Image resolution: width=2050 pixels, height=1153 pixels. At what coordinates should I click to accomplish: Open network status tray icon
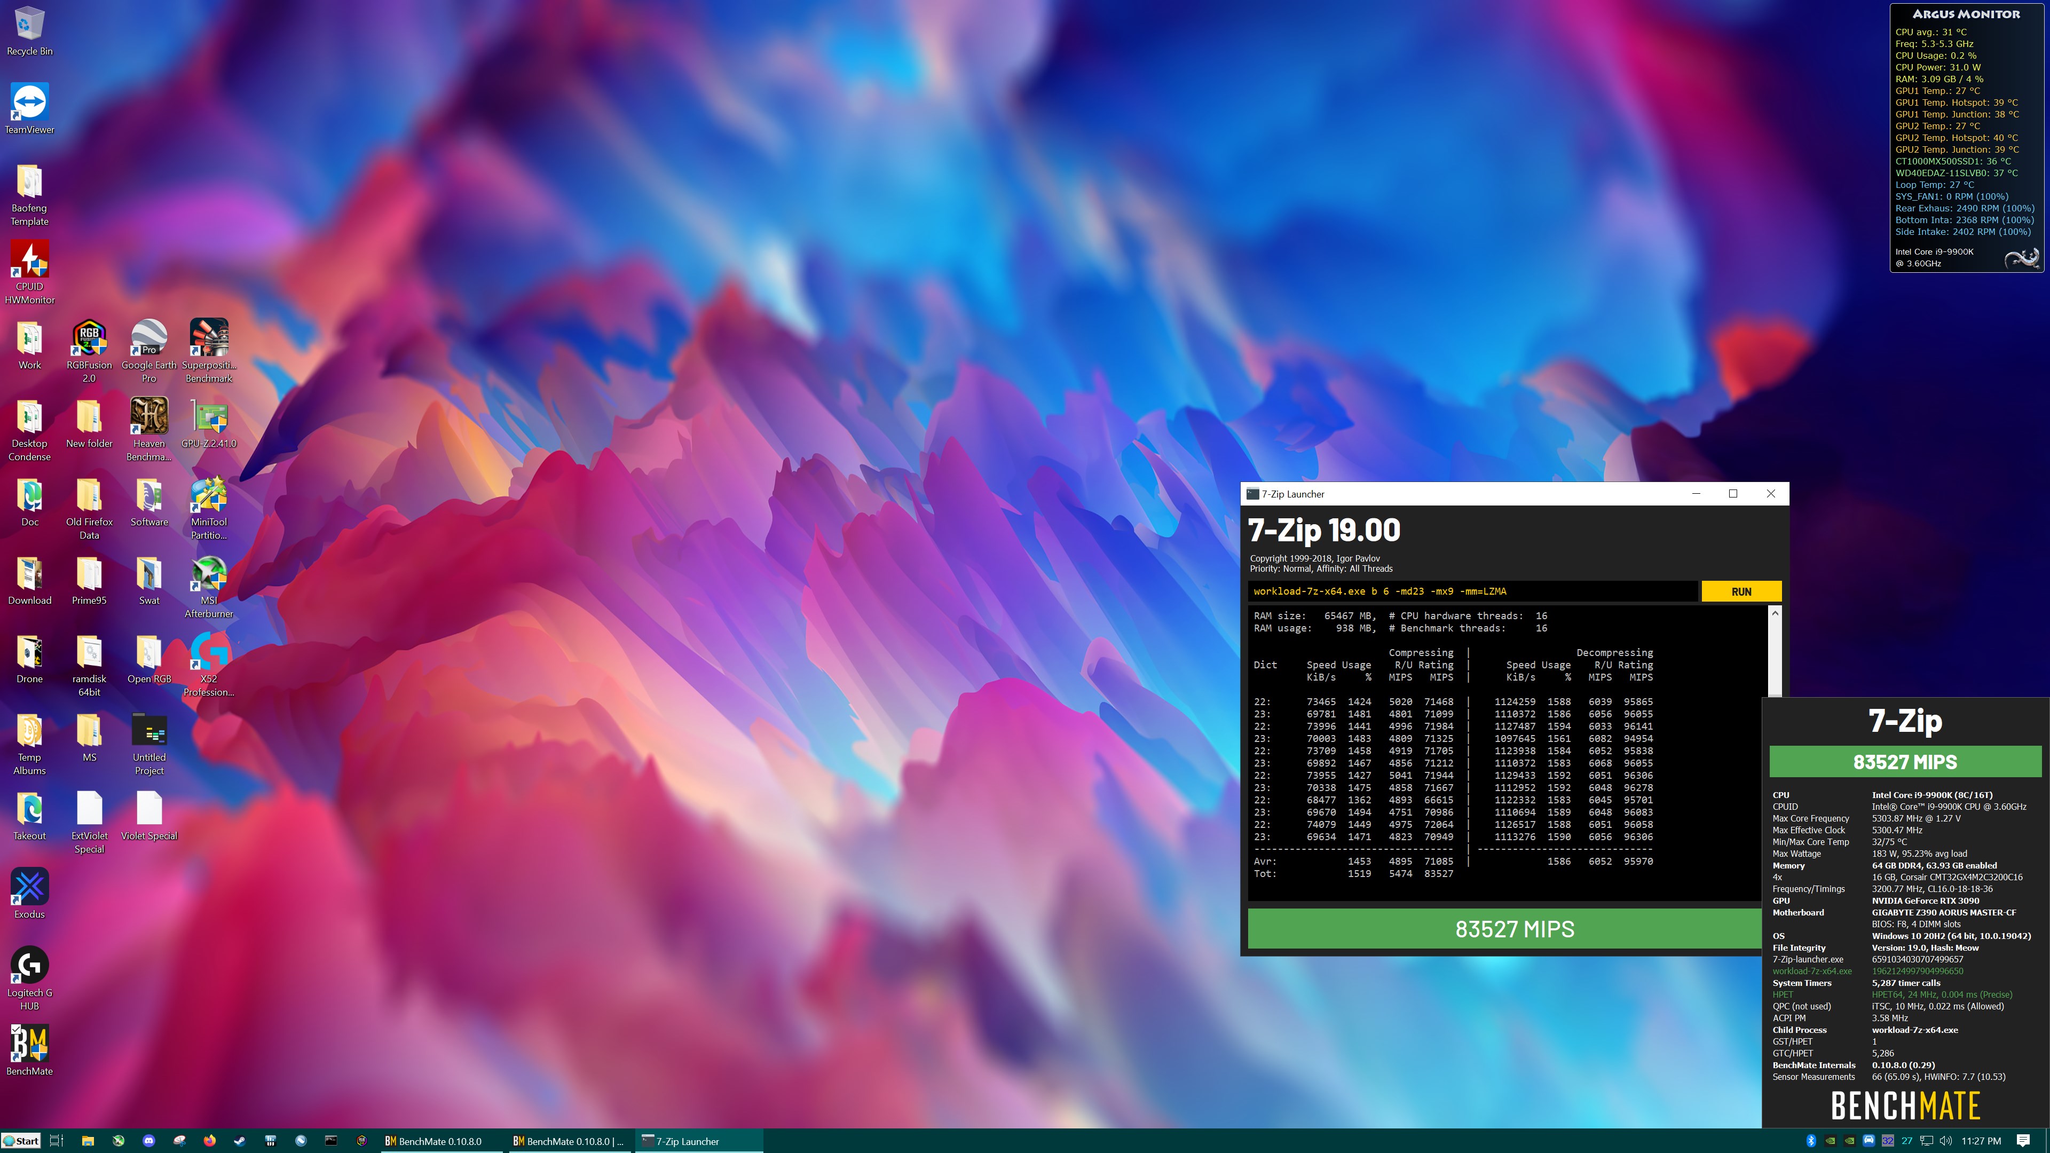pyautogui.click(x=1927, y=1141)
